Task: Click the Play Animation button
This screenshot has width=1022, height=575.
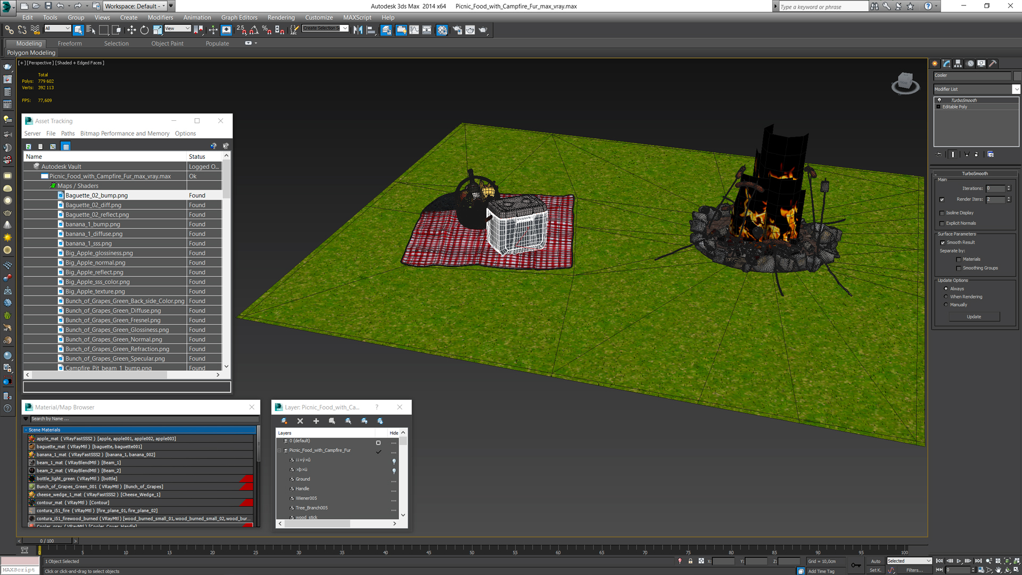Action: coord(959,561)
